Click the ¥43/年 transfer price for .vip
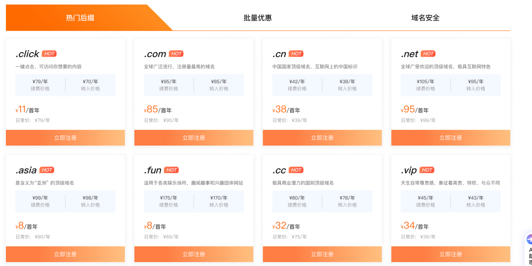Viewport: 532px width, 266px height. click(476, 198)
